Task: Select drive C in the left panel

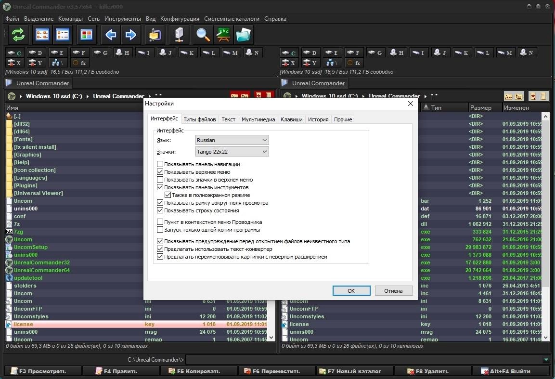Action: (x=15, y=53)
